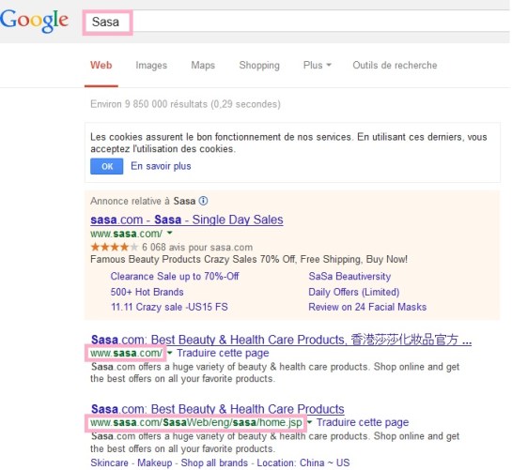Open the Location: China ~ US sitelink

[x=303, y=462]
